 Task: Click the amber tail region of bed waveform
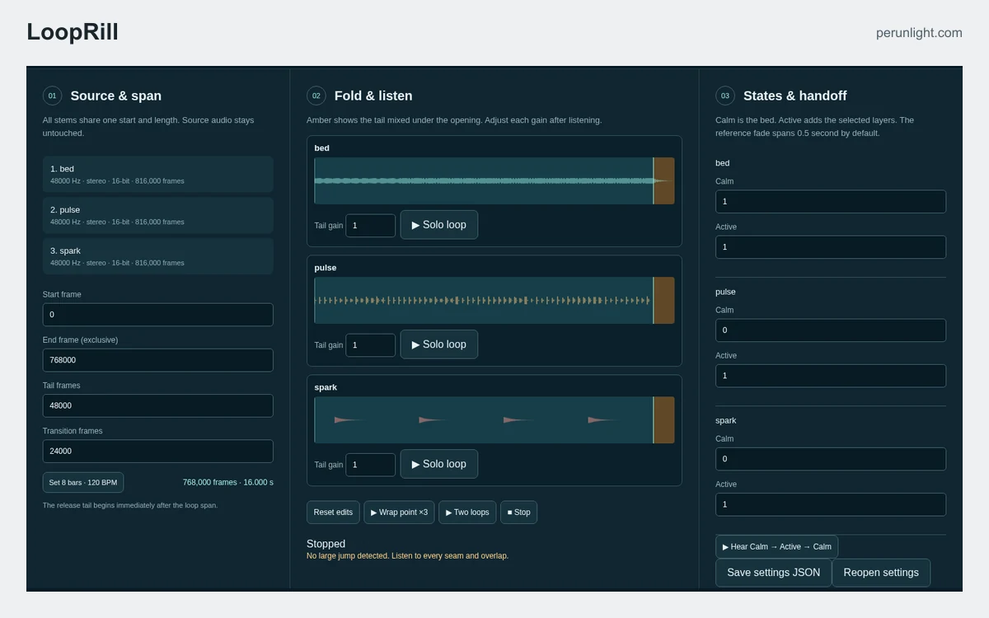(664, 180)
